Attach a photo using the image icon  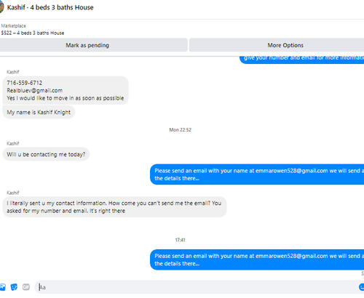pos(2,287)
